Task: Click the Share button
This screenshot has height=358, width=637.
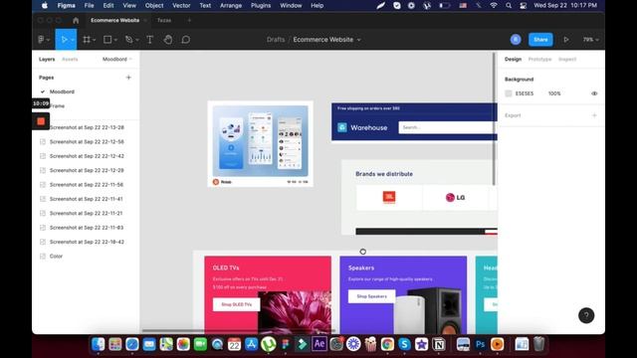Action: tap(540, 40)
